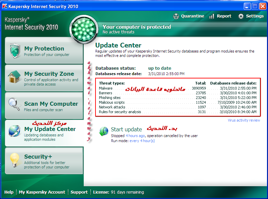Screen dimensions: 268x199
Task: Select the My Update Center tab
Action: (x=44, y=133)
